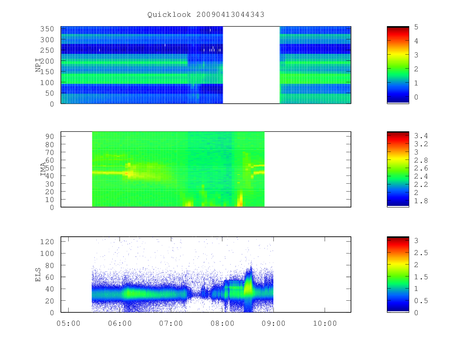Click the 1.8 label on IMA colorbar
Screen dimensions: 468x351
tap(421, 201)
